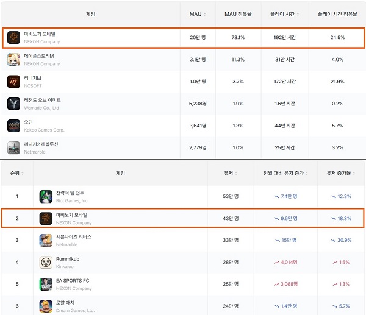The image size is (366, 315).
Task: Open the 메이플스토리M game name link
Action: point(40,57)
